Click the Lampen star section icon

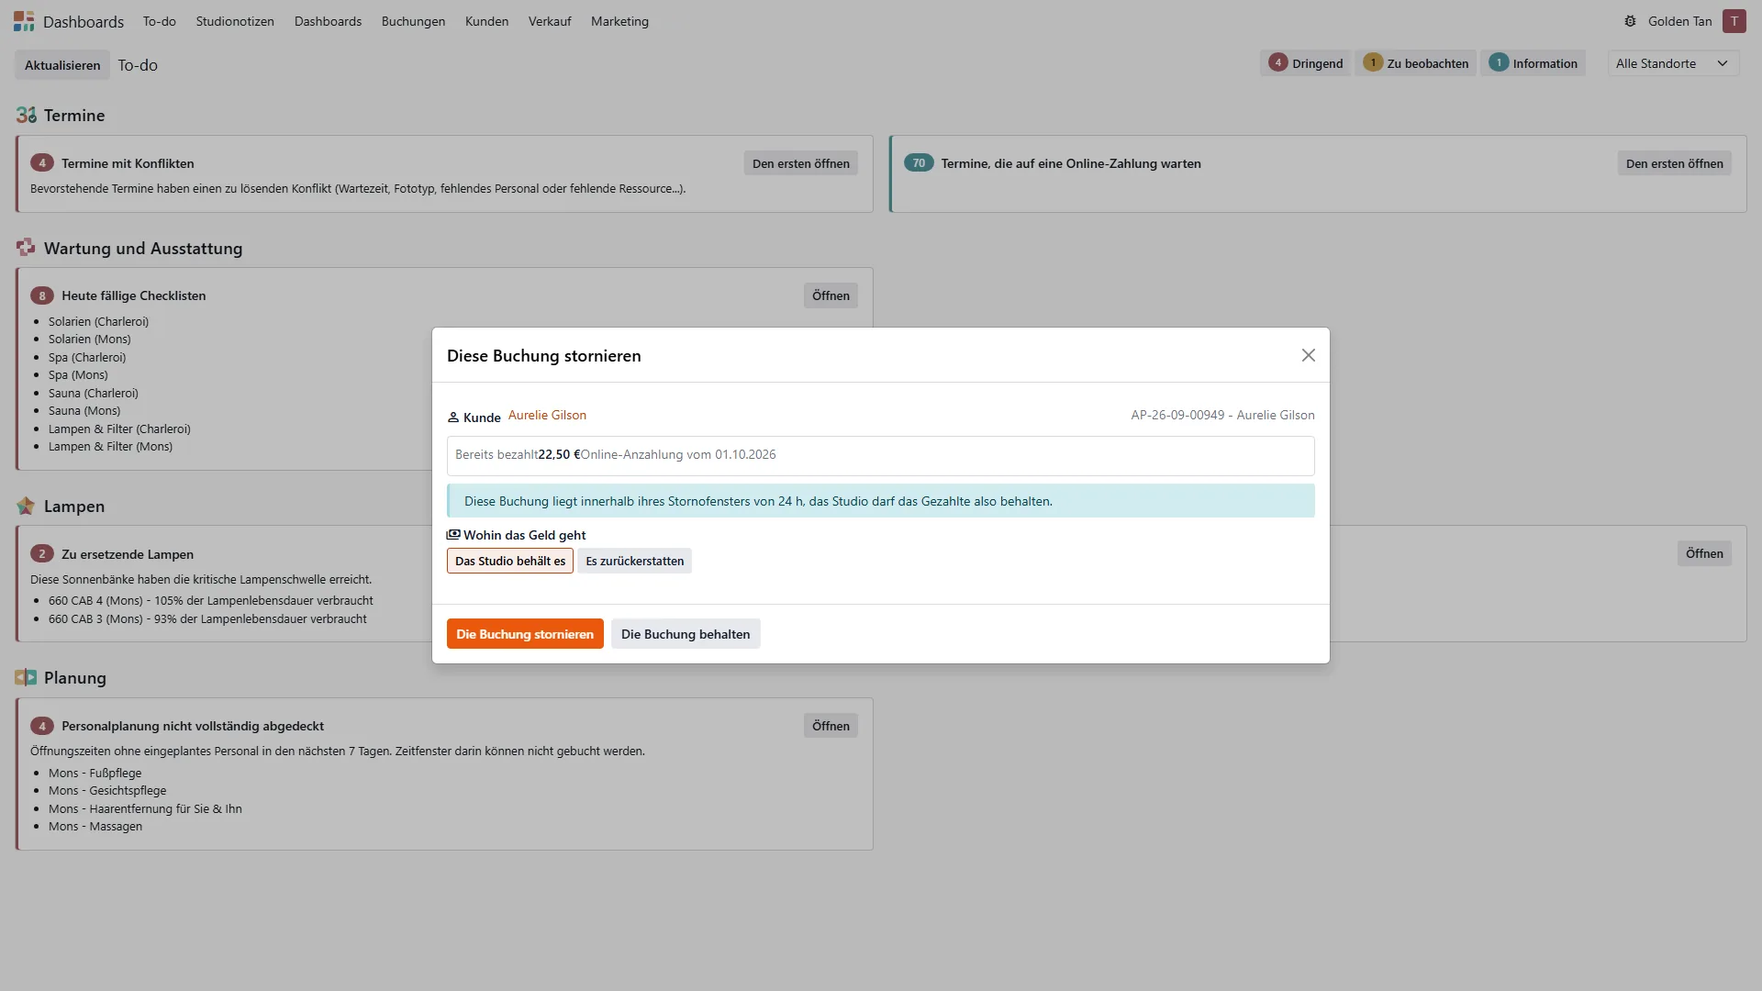tap(26, 506)
